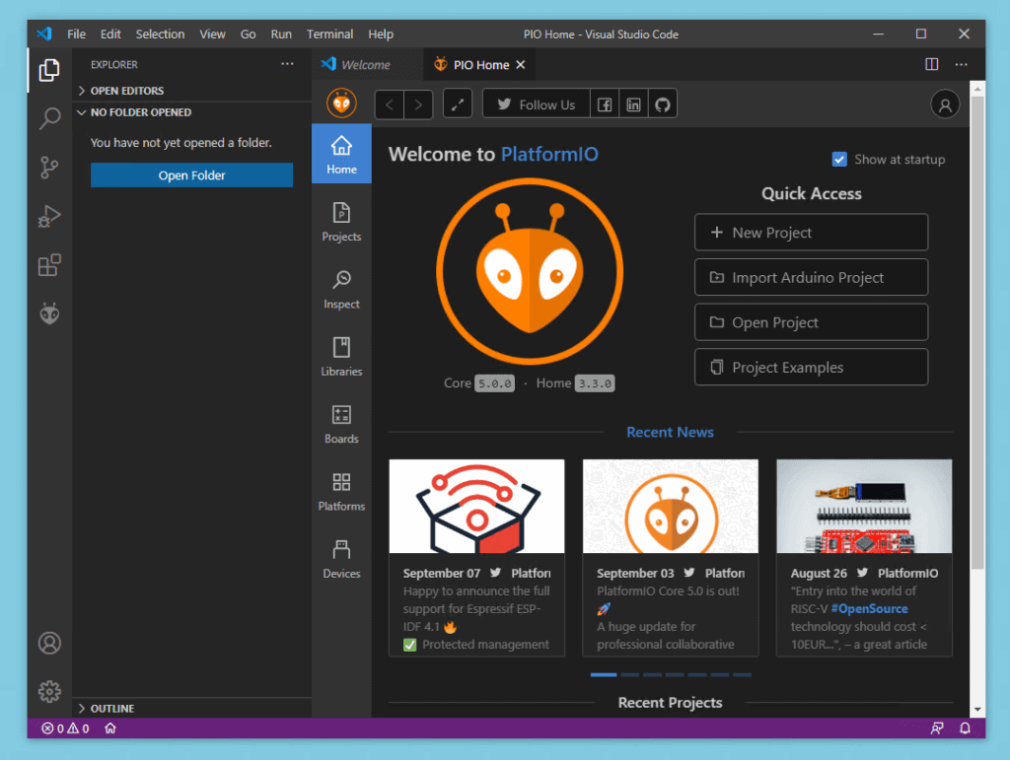The width and height of the screenshot is (1010, 760).
Task: Go forward in PIO Home navigation
Action: click(x=418, y=104)
